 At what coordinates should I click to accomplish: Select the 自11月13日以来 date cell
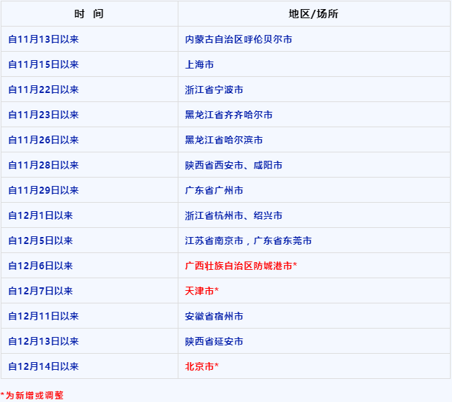click(89, 39)
